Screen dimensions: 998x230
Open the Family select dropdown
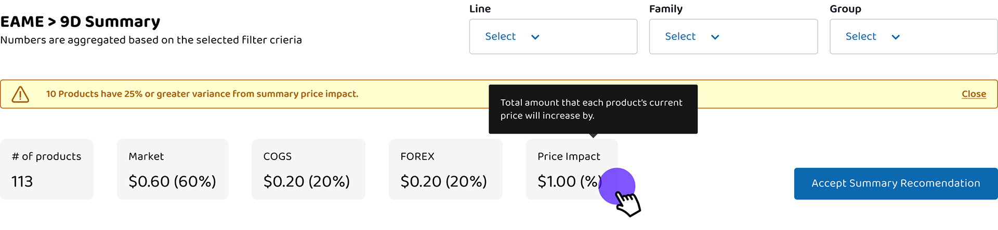733,37
